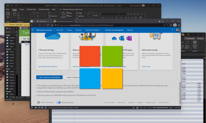
Task: Click I don't want my subscription button
Action: tap(49, 77)
